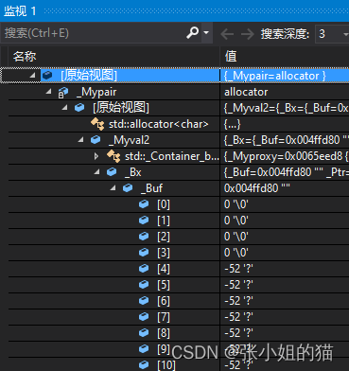Select the [0] element name

164,204
